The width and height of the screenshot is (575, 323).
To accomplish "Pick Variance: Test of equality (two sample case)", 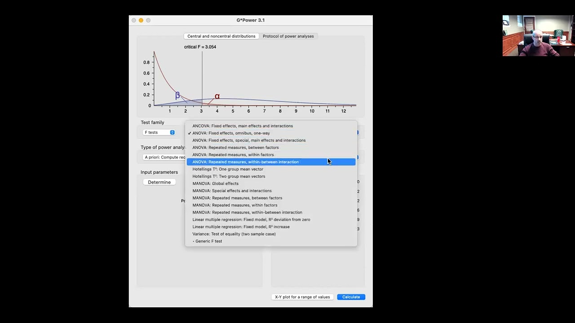I will pos(271,234).
